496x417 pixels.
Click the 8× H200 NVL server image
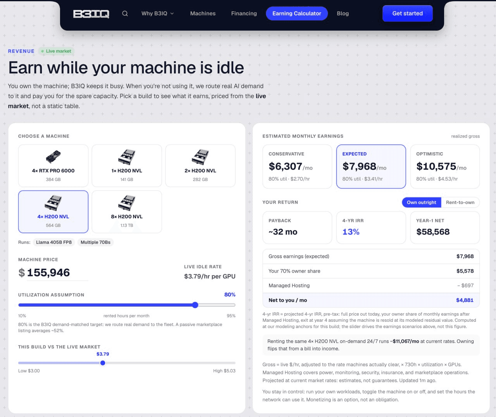[127, 203]
